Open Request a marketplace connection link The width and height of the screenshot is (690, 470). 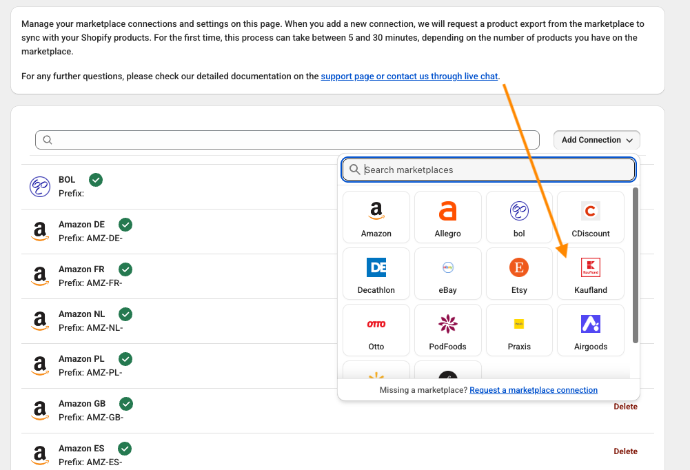(534, 390)
